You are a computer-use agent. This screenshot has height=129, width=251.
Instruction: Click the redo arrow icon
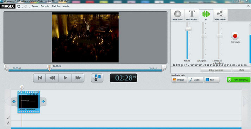point(26,6)
